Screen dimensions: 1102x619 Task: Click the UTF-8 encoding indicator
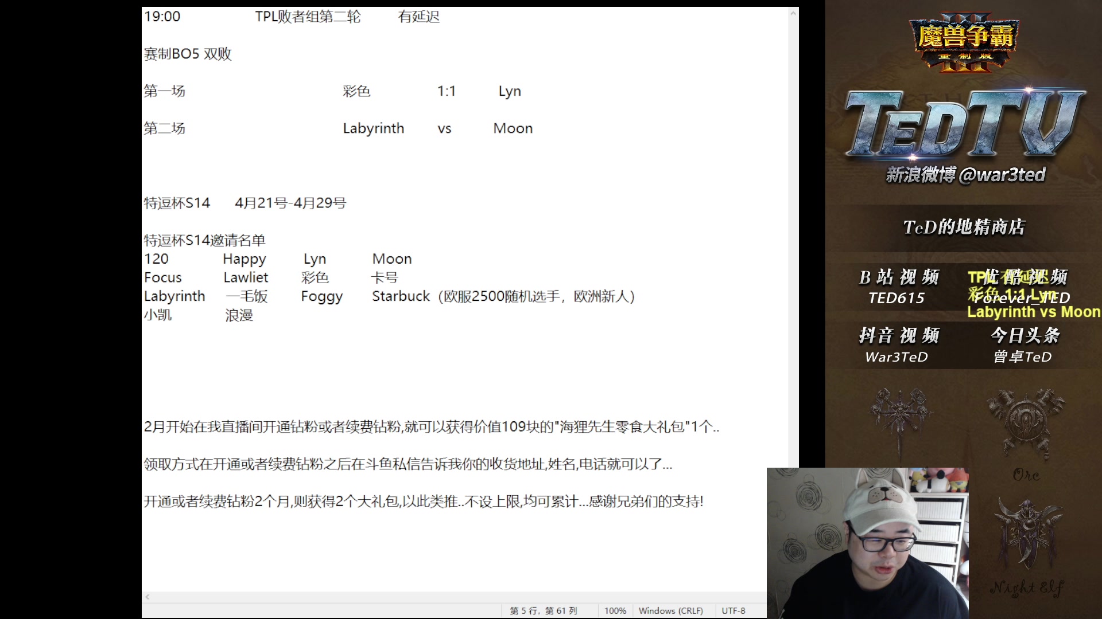point(734,611)
